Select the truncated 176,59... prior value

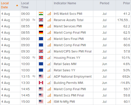pyautogui.click(x=124, y=20)
